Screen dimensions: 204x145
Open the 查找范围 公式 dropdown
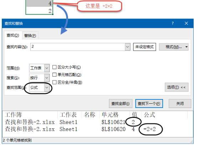point(39,88)
